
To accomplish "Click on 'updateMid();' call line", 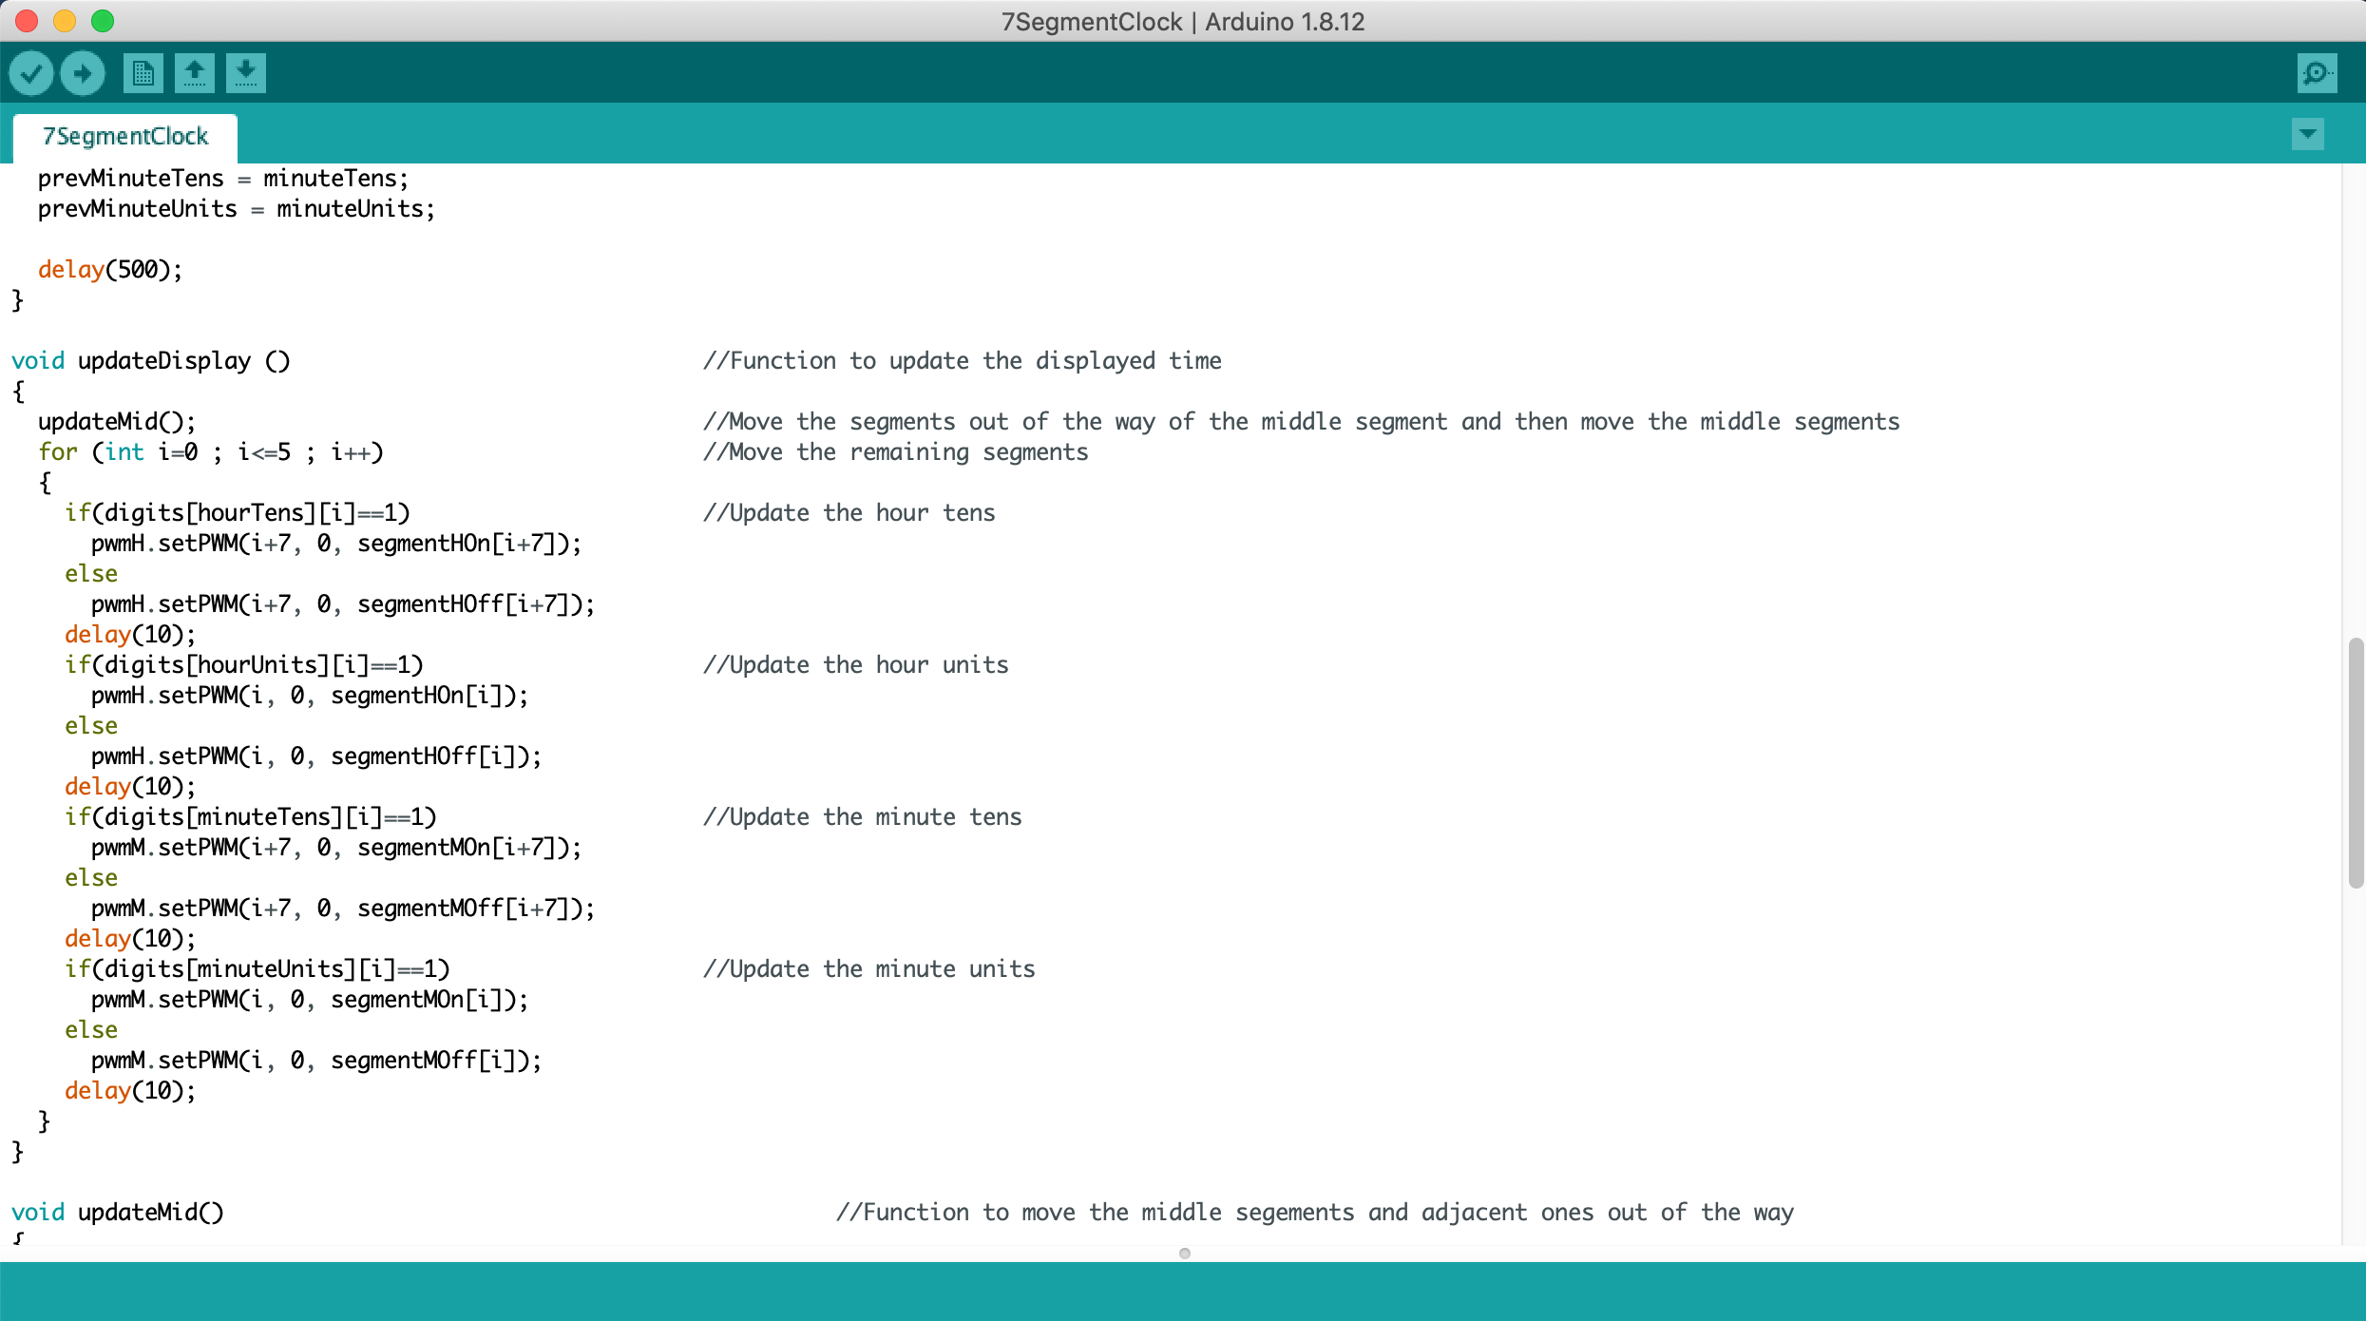I will tap(117, 422).
